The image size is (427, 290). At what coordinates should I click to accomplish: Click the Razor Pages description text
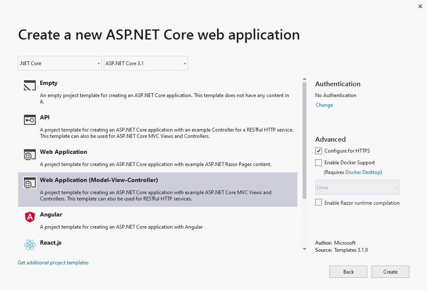click(x=156, y=164)
